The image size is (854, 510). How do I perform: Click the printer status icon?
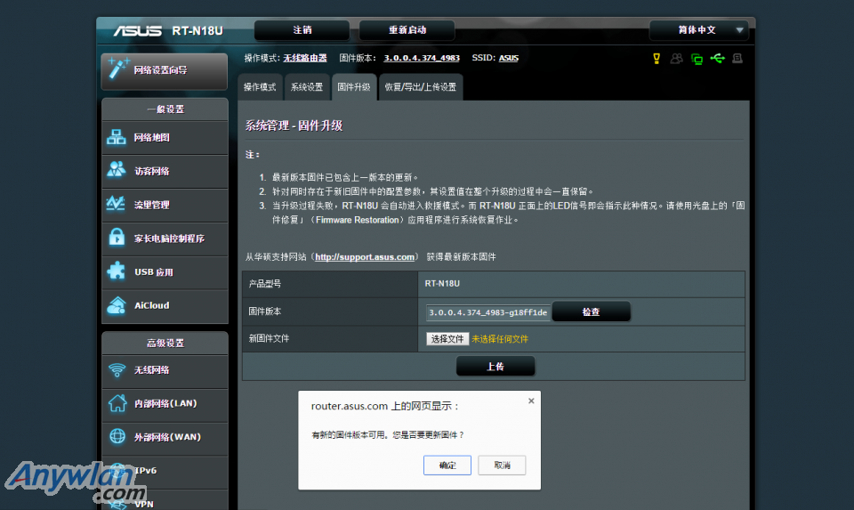737,59
